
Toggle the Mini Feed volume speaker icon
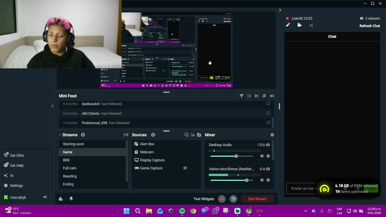(x=272, y=96)
